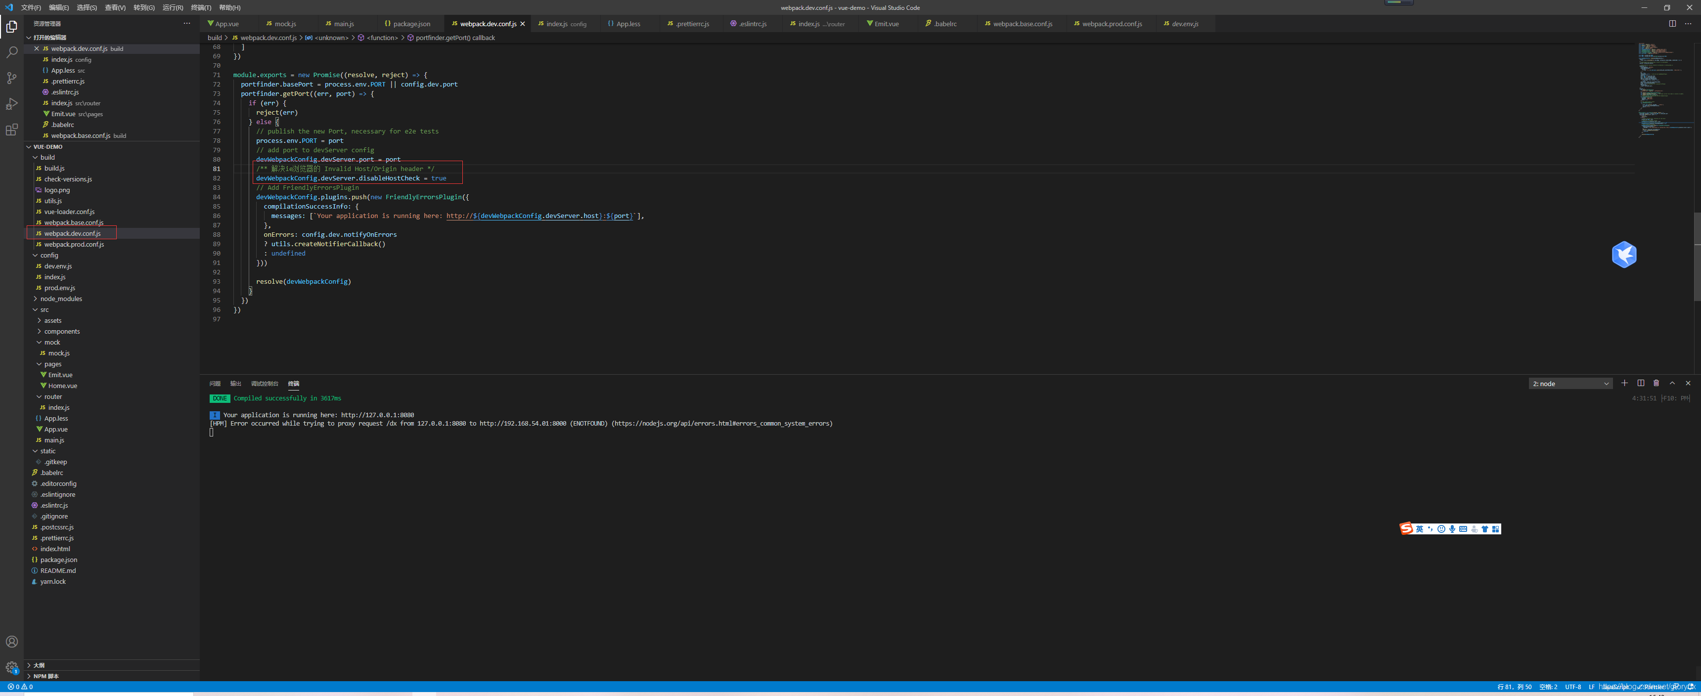Screen dimensions: 1701x696
Task: Open the 文件(F) menu
Action: coord(31,8)
